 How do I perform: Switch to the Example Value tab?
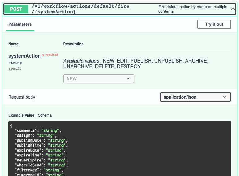click(x=21, y=115)
